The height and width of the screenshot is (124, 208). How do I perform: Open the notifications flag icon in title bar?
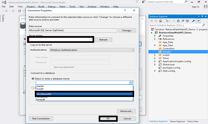click(x=137, y=2)
